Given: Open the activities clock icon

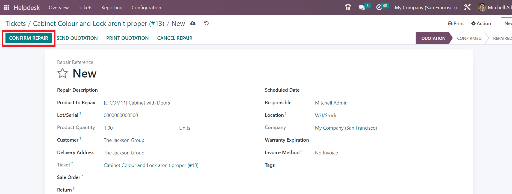Looking at the screenshot, I should coord(379,7).
